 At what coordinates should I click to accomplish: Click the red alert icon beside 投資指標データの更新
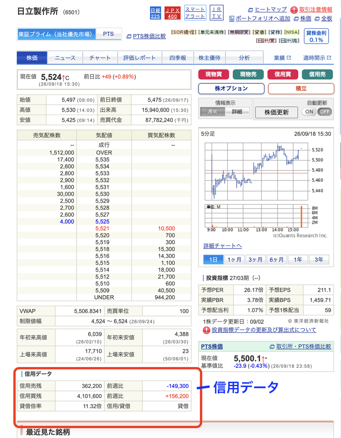pyautogui.click(x=206, y=330)
